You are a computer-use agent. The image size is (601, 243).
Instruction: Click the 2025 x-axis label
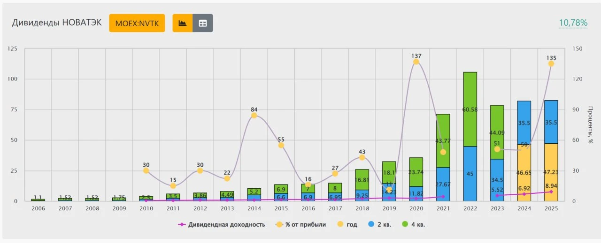point(551,208)
